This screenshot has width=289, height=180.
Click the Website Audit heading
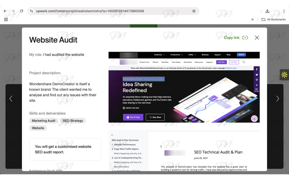point(53,40)
